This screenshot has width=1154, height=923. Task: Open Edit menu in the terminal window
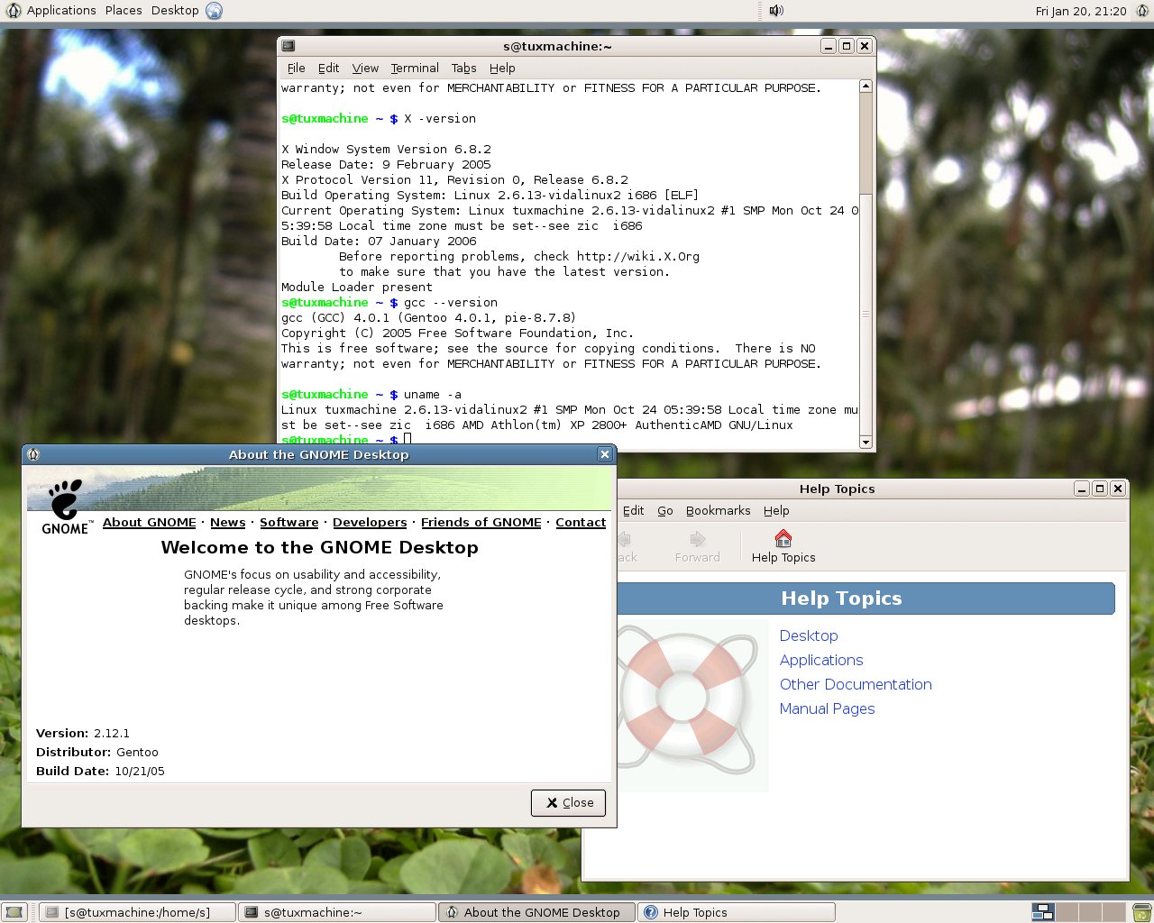(x=329, y=69)
